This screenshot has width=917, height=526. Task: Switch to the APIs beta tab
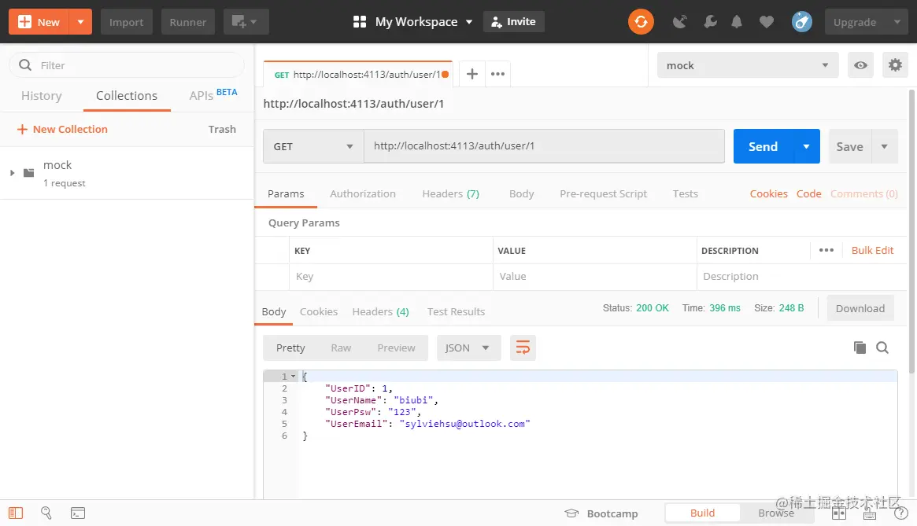213,94
